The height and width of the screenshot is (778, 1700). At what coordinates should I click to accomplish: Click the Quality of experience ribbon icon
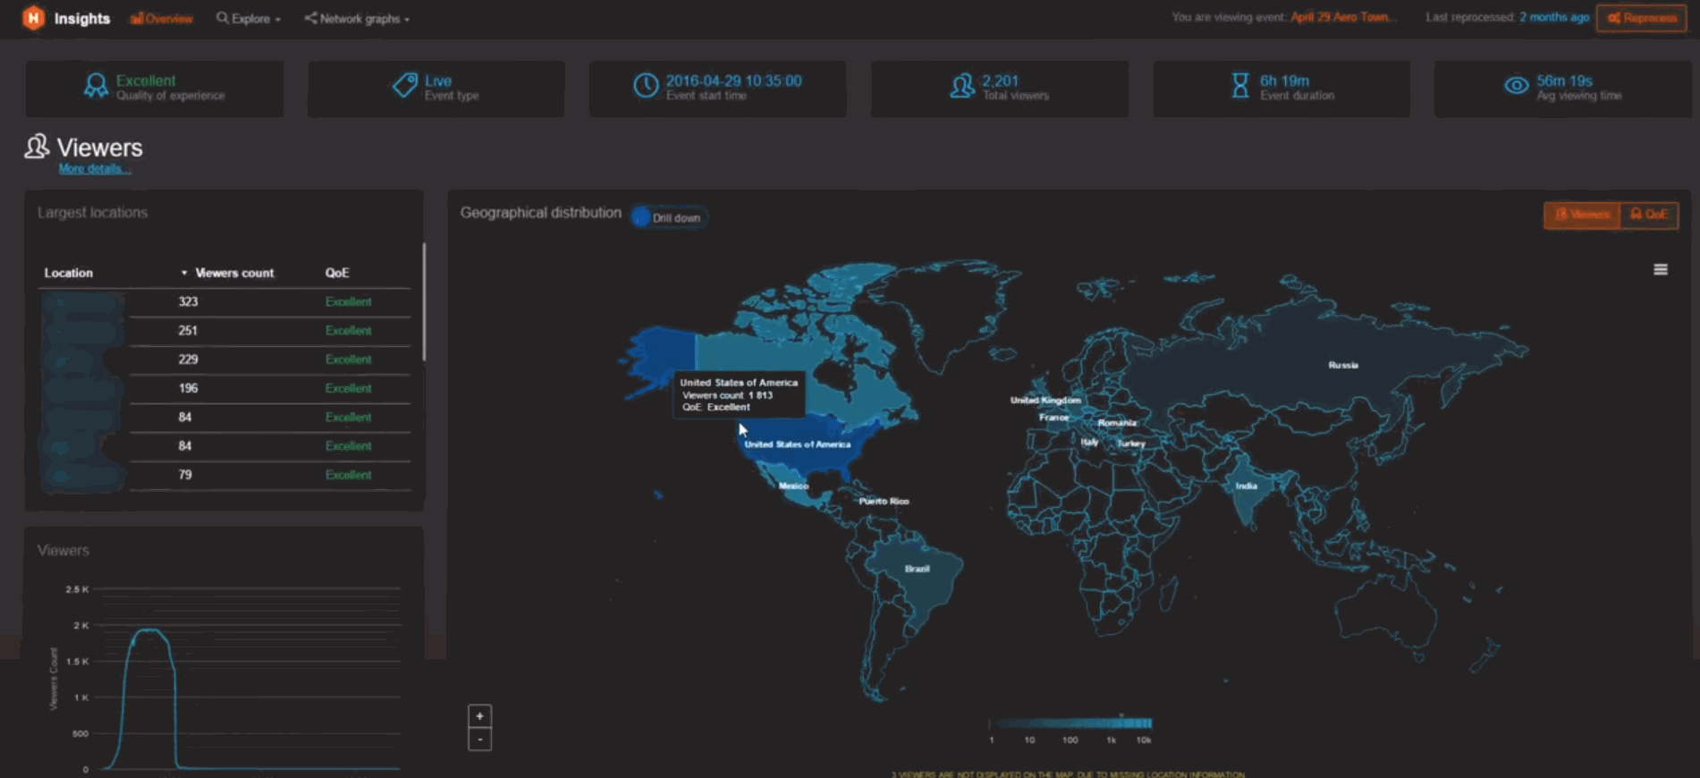pos(96,86)
